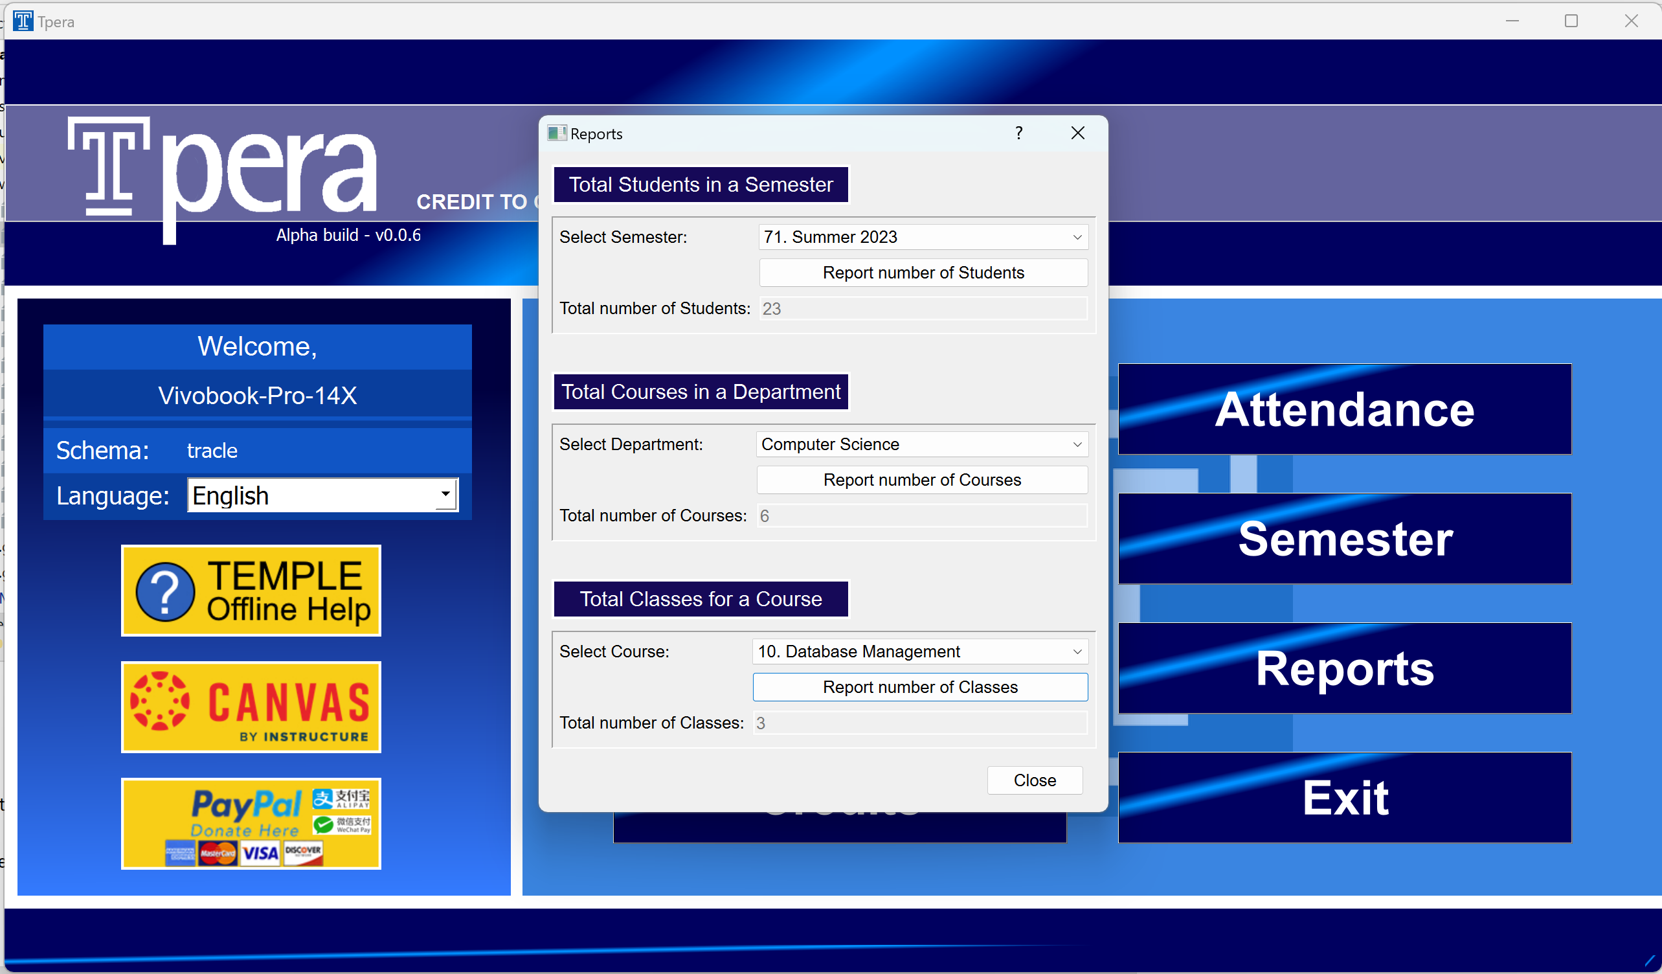Expand the Select Department dropdown
Screen dimensions: 1662x974
(x=922, y=444)
